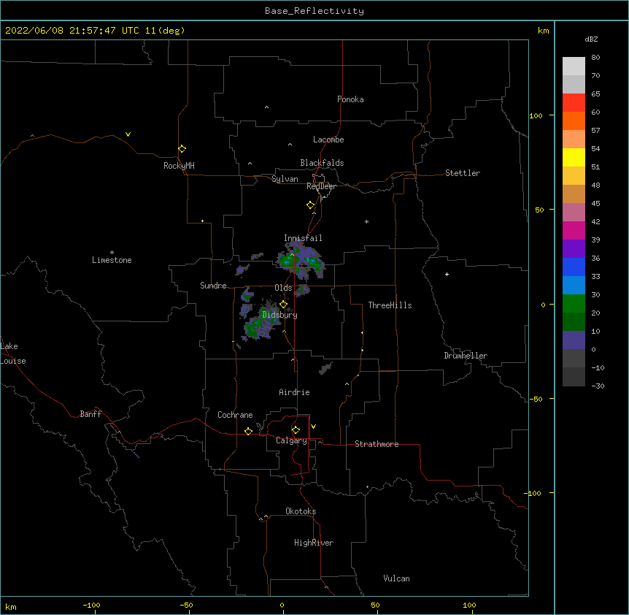Click the Calgary label

[x=291, y=440]
